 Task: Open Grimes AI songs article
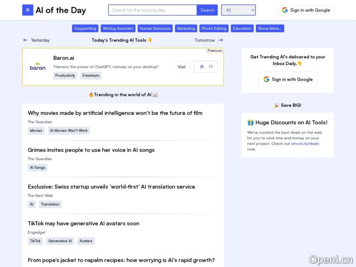point(91,150)
